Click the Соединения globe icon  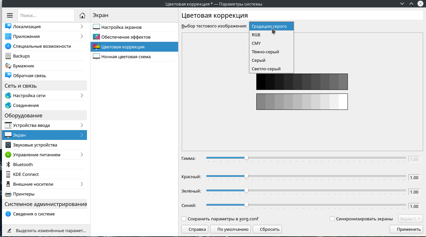8,105
